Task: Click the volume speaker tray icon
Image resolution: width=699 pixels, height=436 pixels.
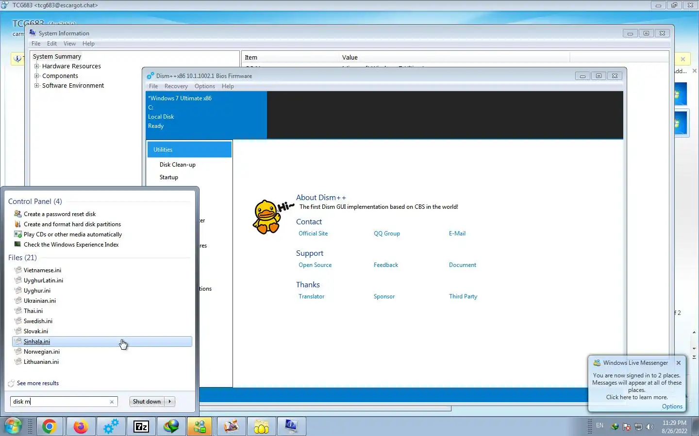Action: tap(650, 427)
